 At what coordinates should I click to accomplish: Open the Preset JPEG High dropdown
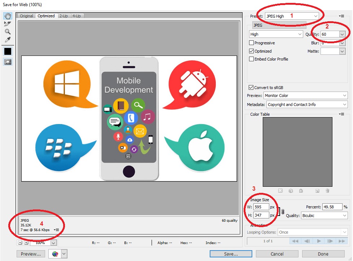coord(292,16)
